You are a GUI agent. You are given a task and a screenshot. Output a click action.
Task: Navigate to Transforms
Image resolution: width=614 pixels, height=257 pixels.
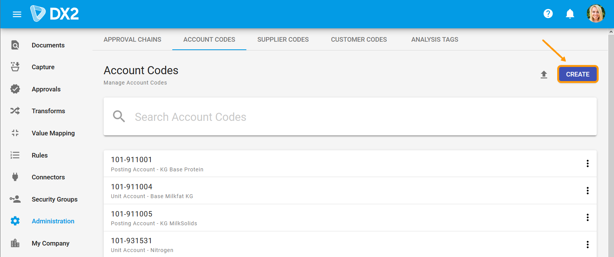tap(48, 111)
